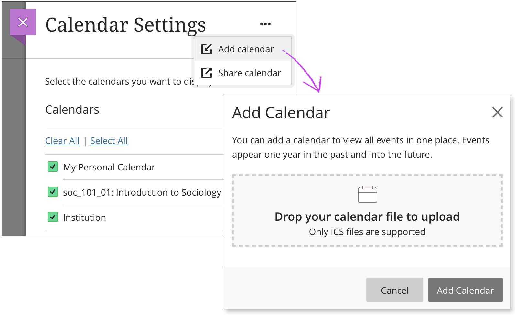Close the Add Calendar dialog

coord(497,112)
